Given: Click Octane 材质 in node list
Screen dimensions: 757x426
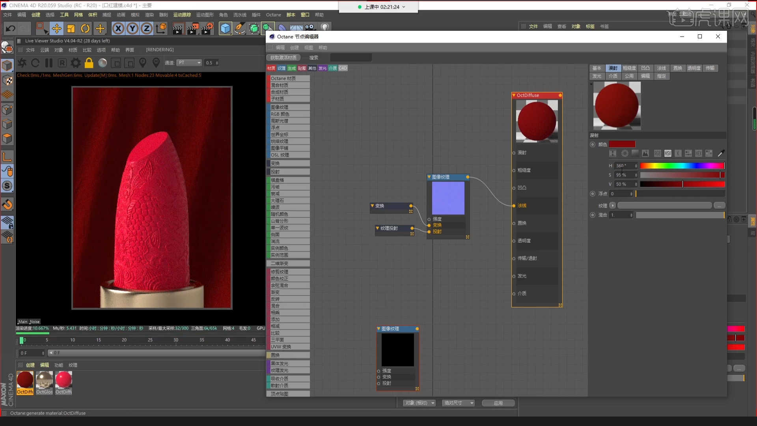Looking at the screenshot, I should coord(289,78).
